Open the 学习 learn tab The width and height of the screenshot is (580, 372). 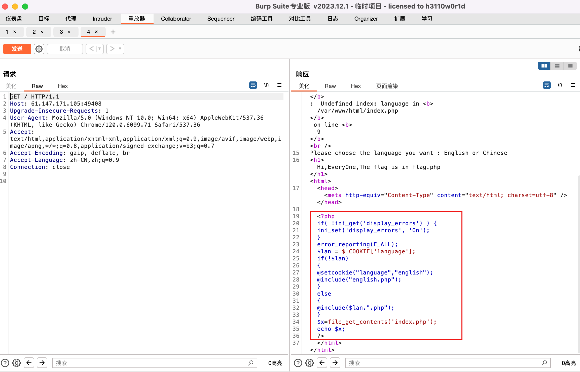coord(427,19)
